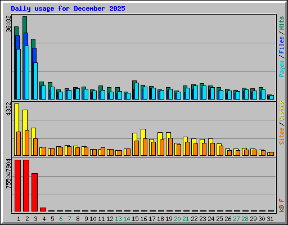Click green weekend day label 21

[x=186, y=219]
